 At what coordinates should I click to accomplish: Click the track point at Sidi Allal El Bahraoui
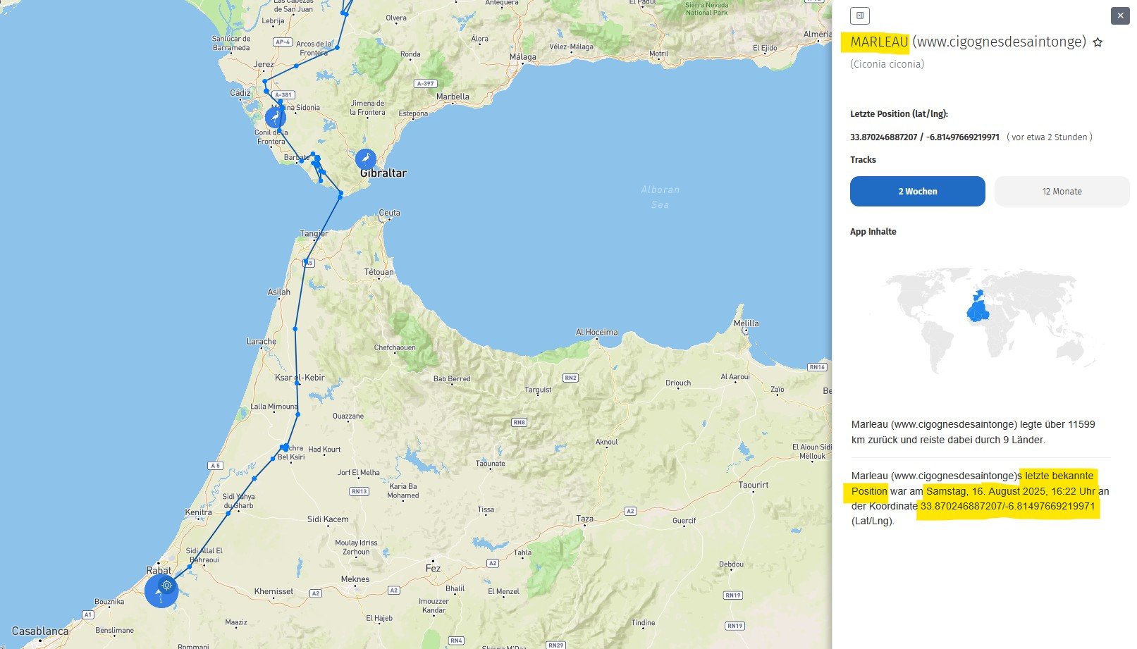pyautogui.click(x=190, y=567)
